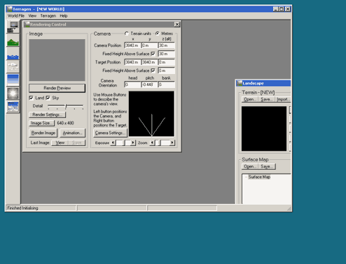Click Target Position z field

(166, 62)
